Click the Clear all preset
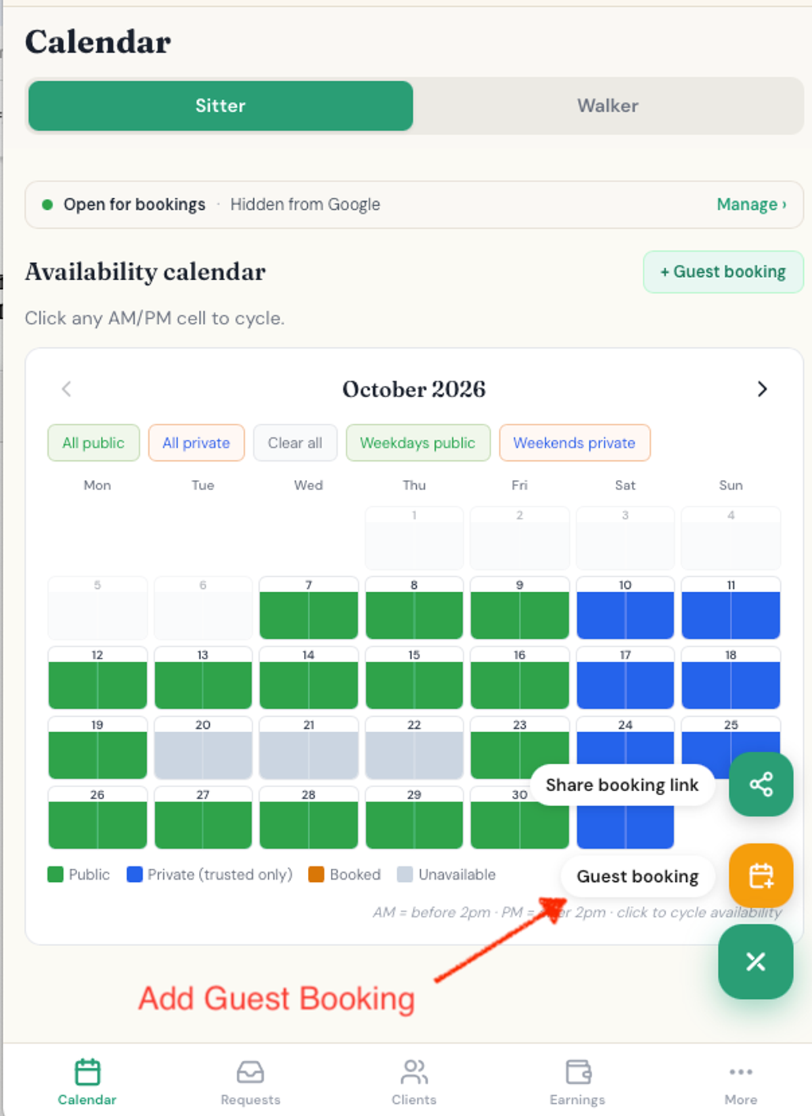 [295, 443]
